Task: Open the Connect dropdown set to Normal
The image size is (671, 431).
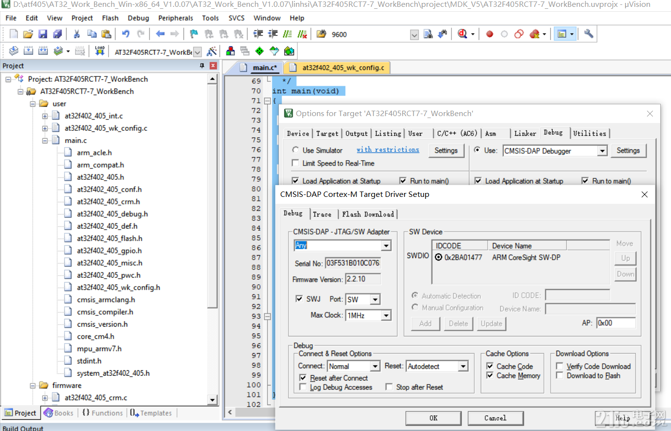Action: (375, 366)
